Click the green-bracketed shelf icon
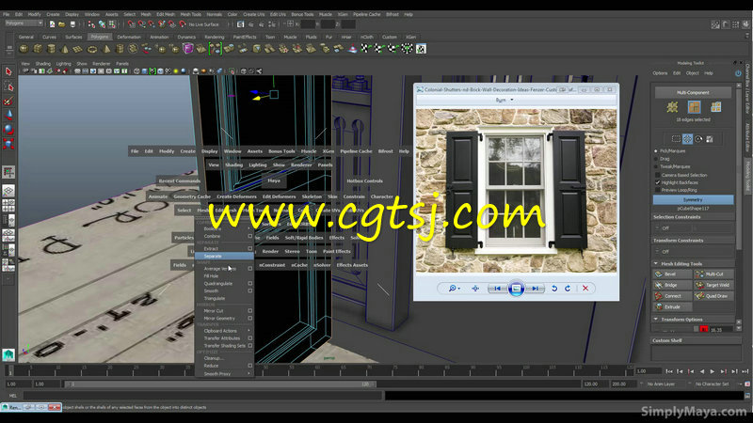Viewport: 753px width, 423px height. click(x=216, y=49)
